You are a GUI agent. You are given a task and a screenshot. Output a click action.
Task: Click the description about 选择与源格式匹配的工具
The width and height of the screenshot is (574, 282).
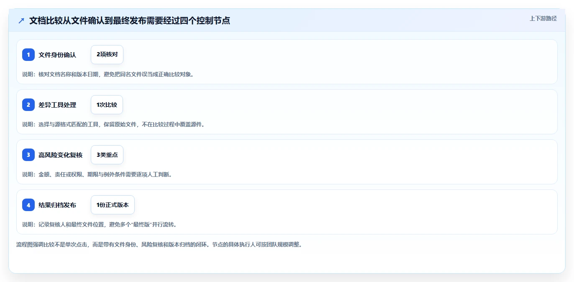113,124
